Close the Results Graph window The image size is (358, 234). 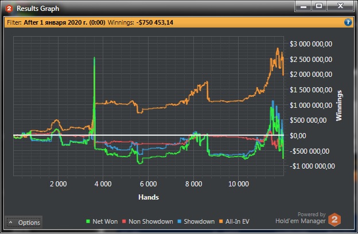(340, 6)
